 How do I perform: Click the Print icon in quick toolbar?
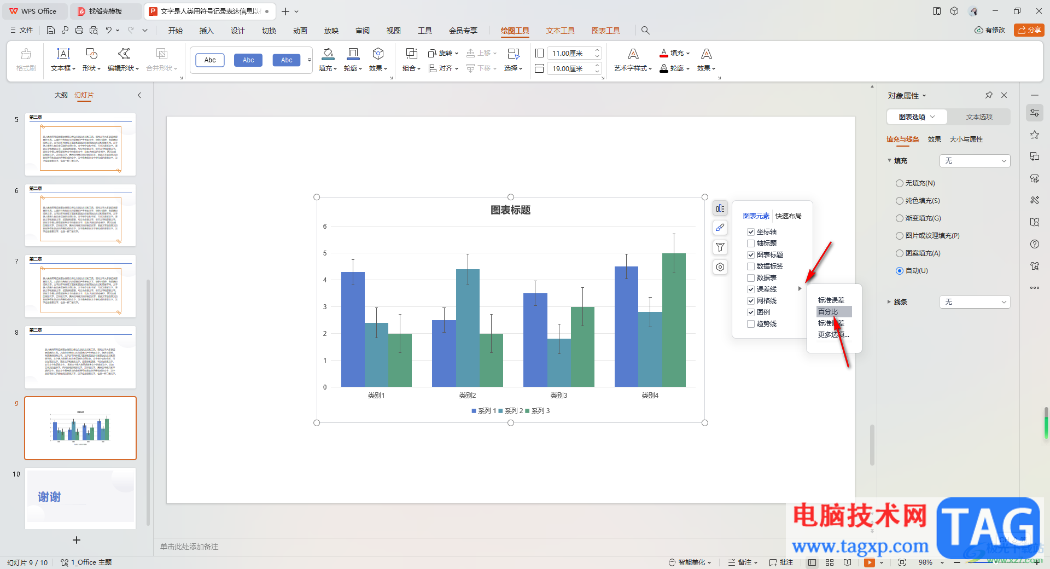79,30
